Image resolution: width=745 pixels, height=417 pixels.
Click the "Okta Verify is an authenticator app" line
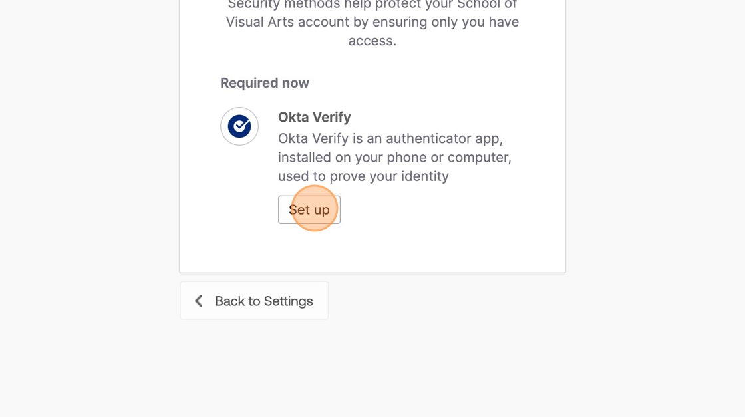click(x=390, y=138)
